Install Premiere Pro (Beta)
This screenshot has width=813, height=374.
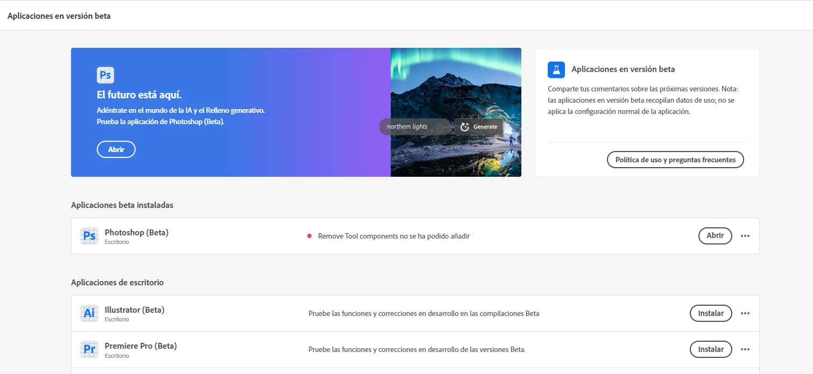click(711, 349)
